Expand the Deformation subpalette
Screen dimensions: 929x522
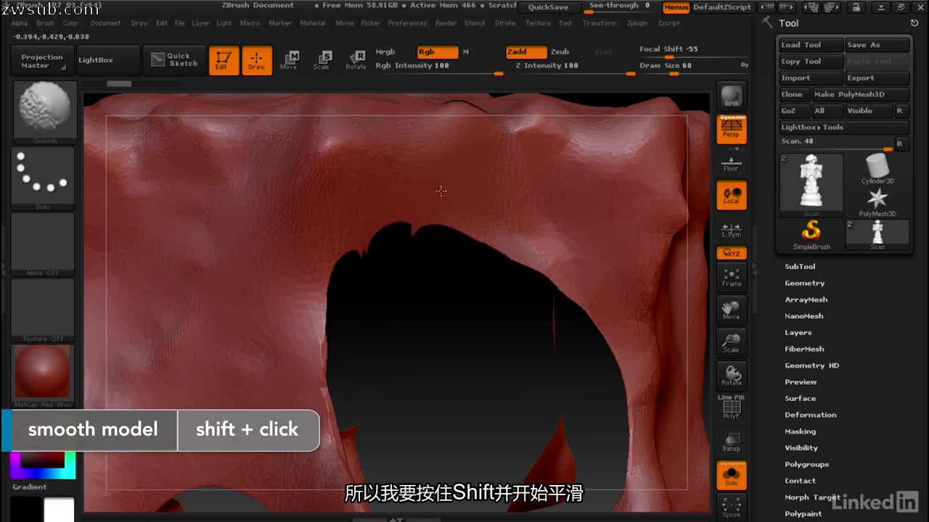pyautogui.click(x=811, y=415)
